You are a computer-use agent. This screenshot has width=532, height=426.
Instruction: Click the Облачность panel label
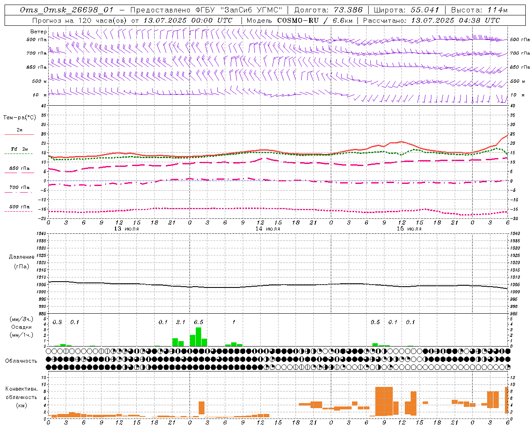pos(21,361)
